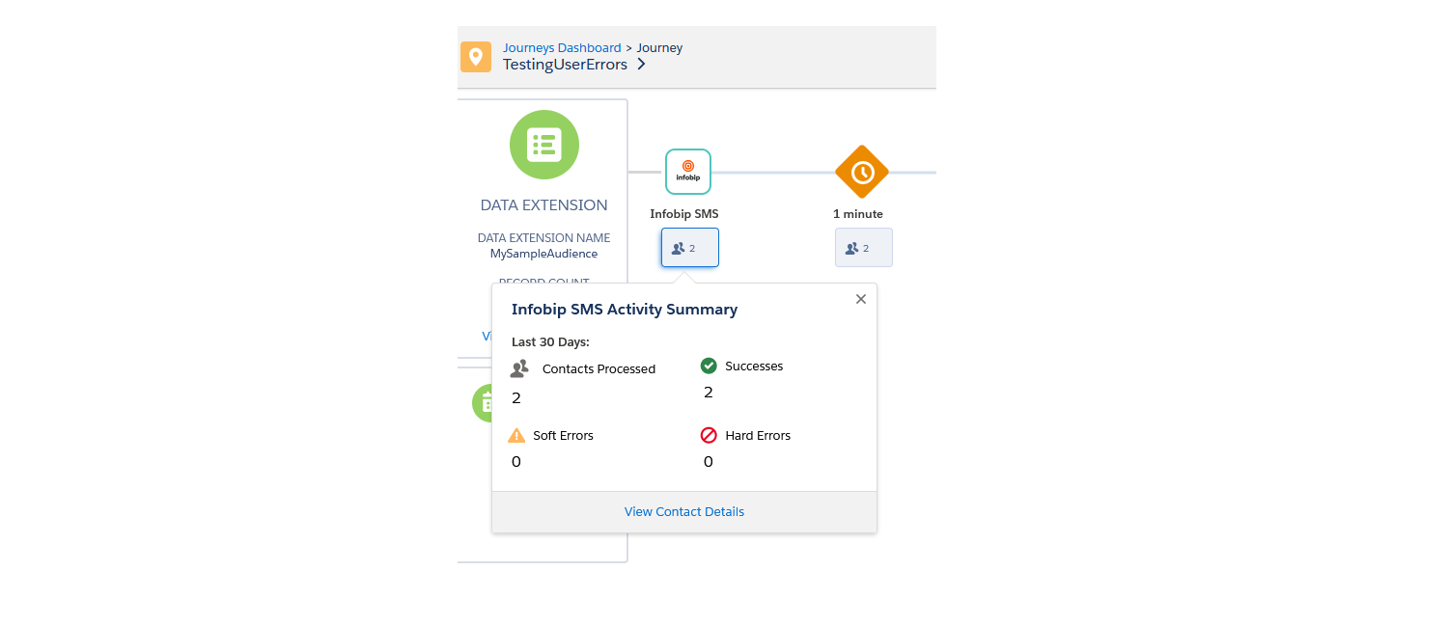Expand the chevron next to TestingUserErrors

(641, 65)
